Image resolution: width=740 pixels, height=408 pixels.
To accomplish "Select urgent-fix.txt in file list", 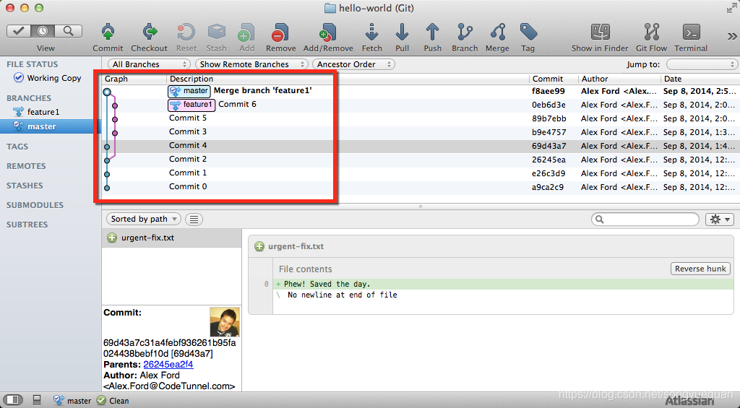I will pyautogui.click(x=172, y=238).
